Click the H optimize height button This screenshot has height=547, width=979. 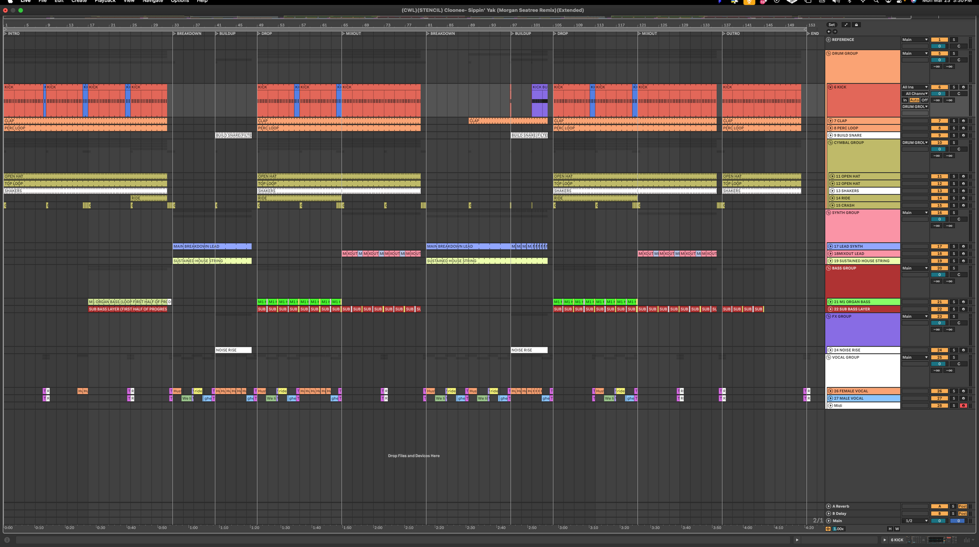890,528
